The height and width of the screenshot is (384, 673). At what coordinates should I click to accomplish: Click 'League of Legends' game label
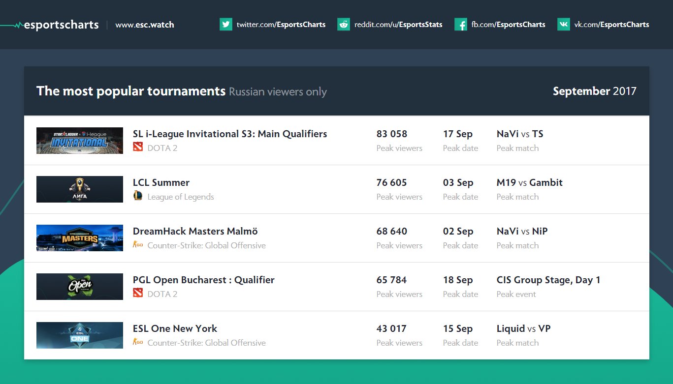181,197
